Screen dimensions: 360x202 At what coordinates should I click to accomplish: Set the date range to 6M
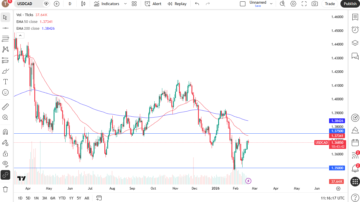tap(53, 198)
